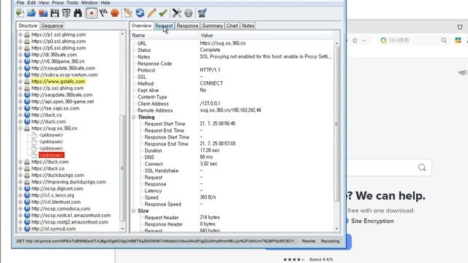Click the Close Session toolbar icon
468x263 pixels.
point(43,13)
